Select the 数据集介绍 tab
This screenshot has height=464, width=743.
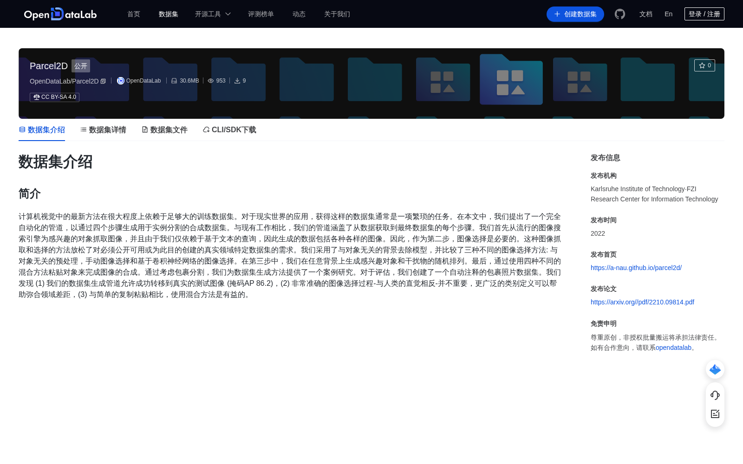tap(42, 130)
